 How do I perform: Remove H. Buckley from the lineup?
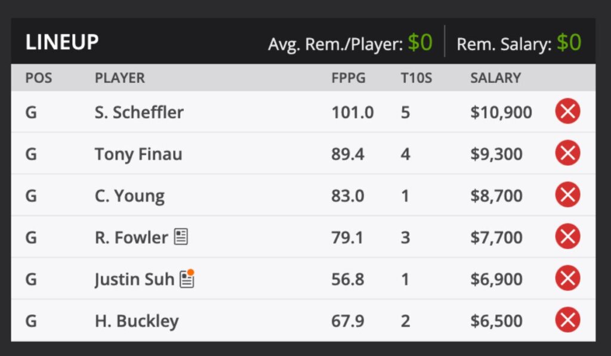567,320
